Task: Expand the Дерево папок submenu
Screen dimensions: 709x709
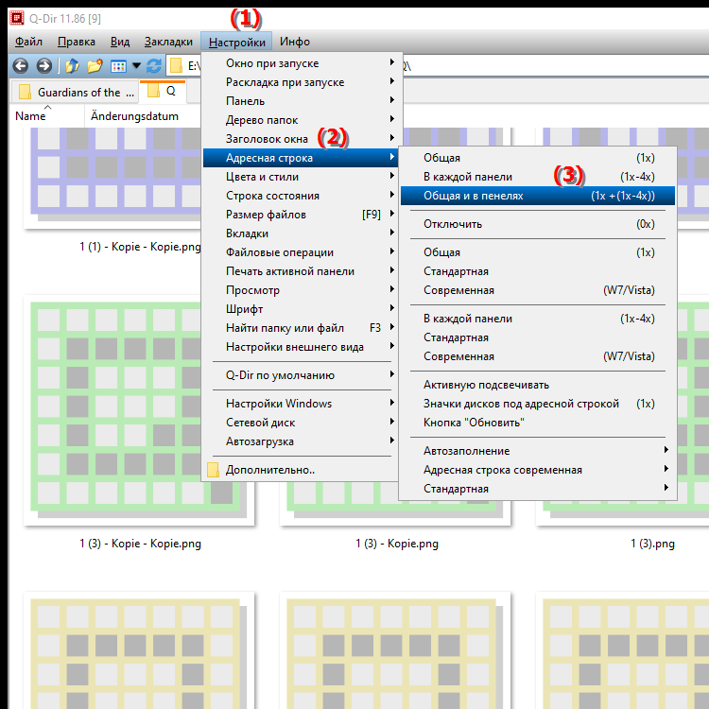Action: [x=301, y=120]
